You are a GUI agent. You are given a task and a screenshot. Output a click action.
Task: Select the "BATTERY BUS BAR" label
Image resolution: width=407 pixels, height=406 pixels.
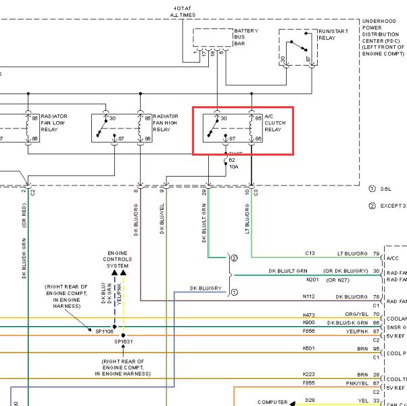coord(246,37)
